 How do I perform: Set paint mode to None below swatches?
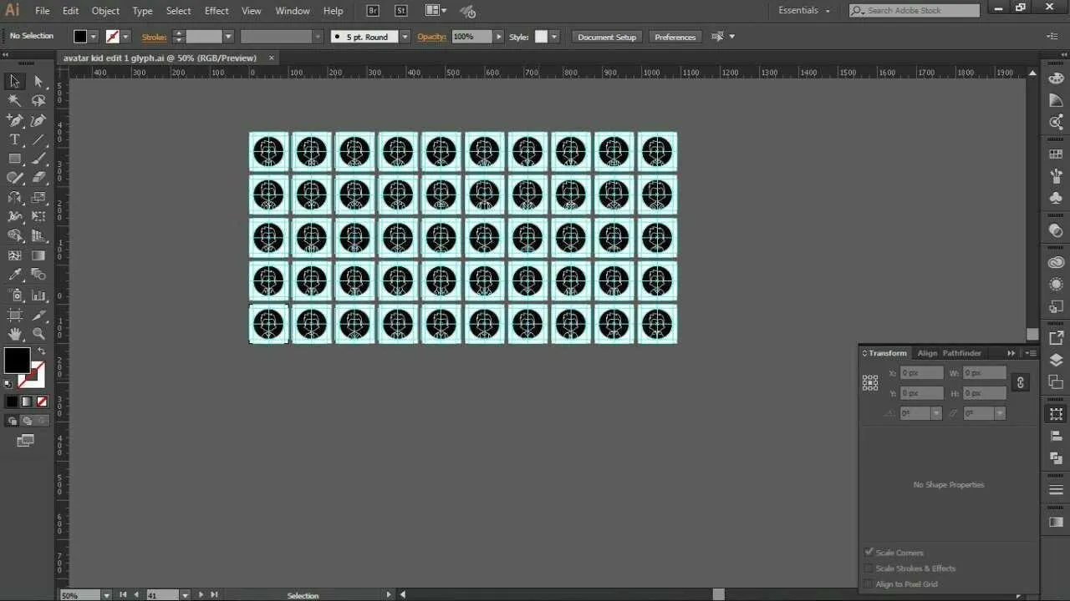(42, 402)
